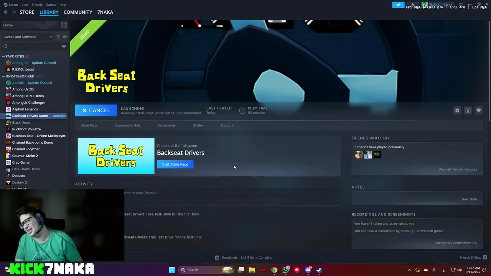Open the Help menu
This screenshot has height=276, width=491.
(63, 5)
